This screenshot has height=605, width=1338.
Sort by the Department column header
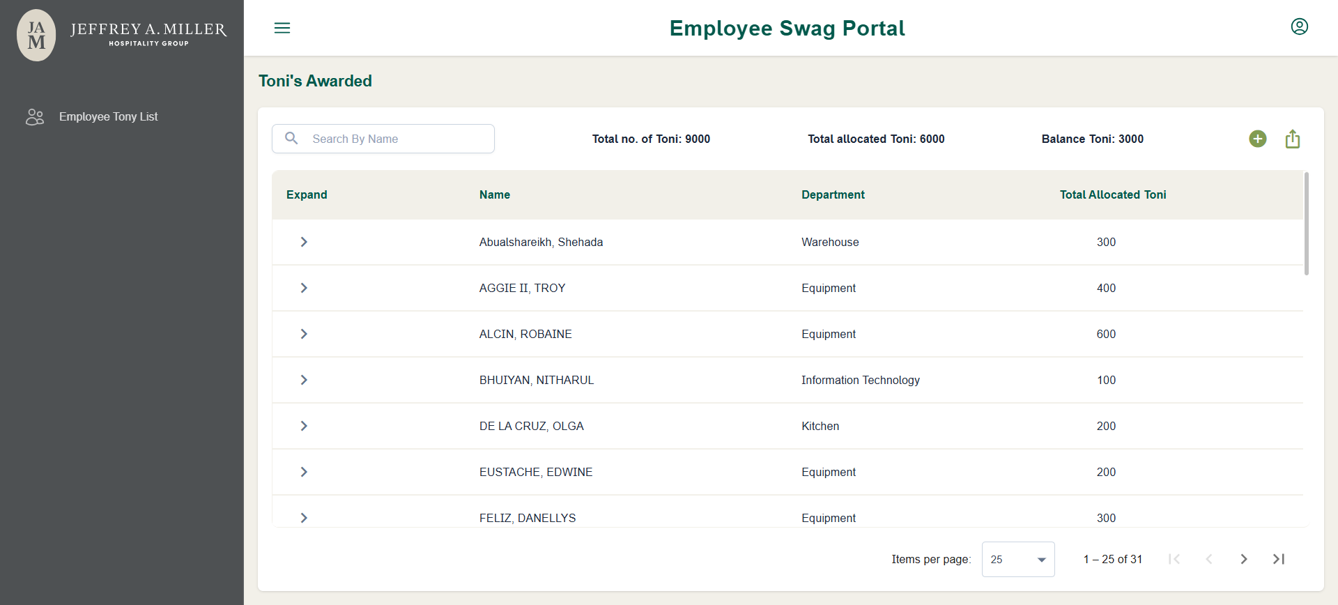point(833,194)
